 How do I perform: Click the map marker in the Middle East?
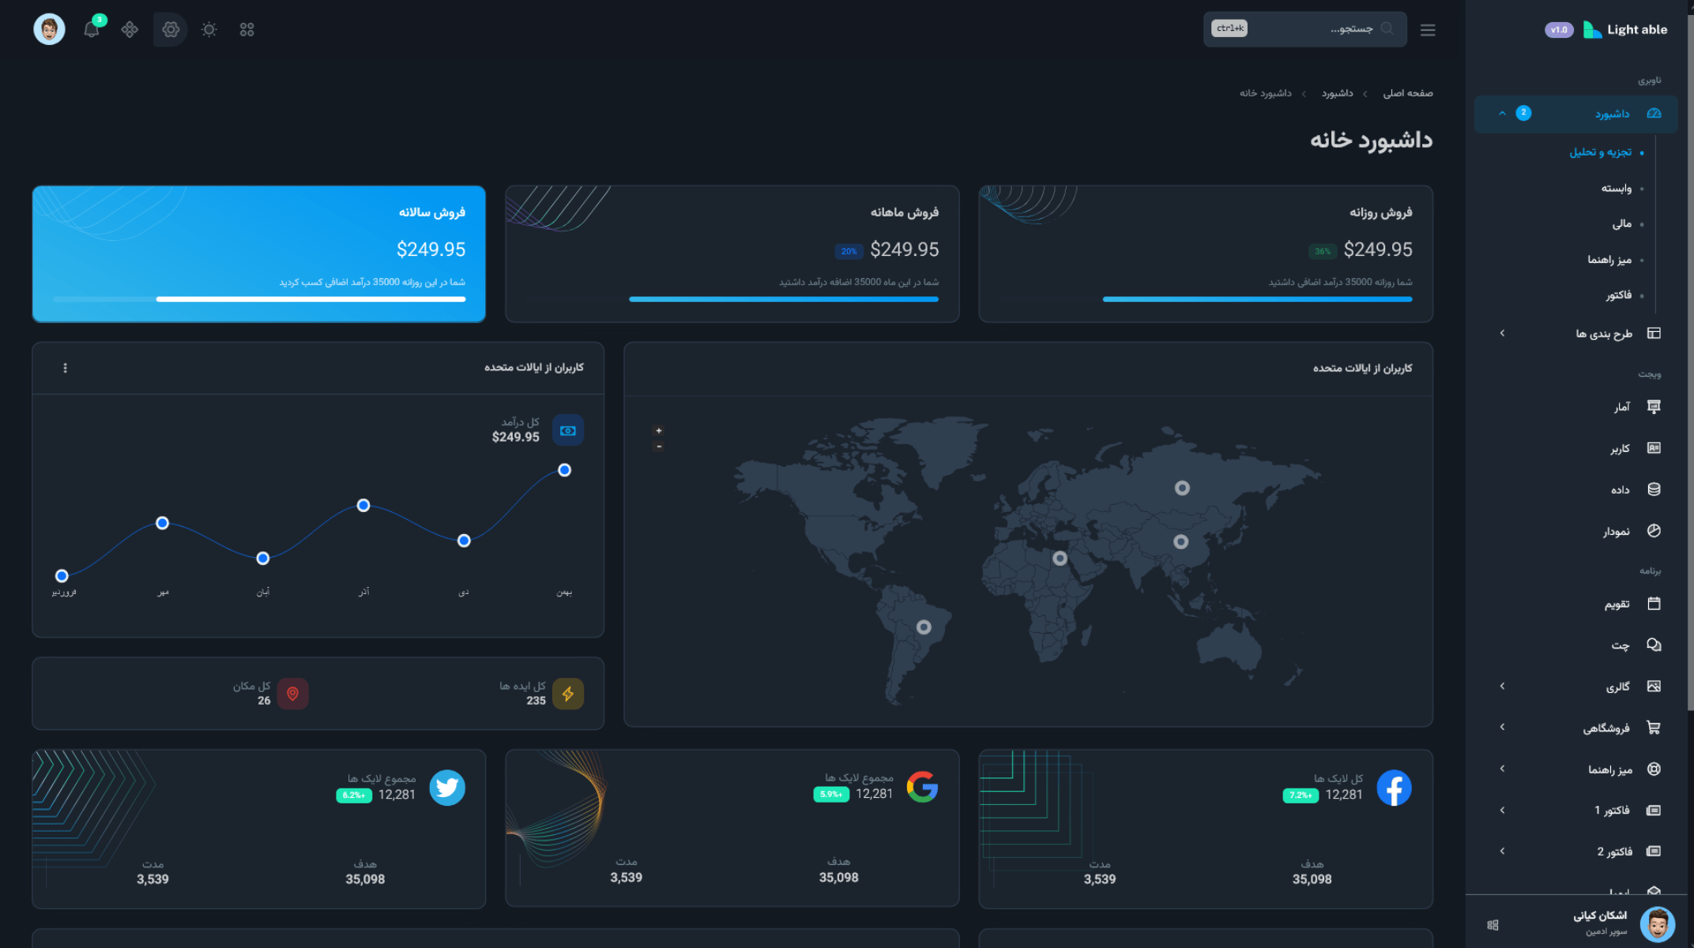click(1060, 559)
